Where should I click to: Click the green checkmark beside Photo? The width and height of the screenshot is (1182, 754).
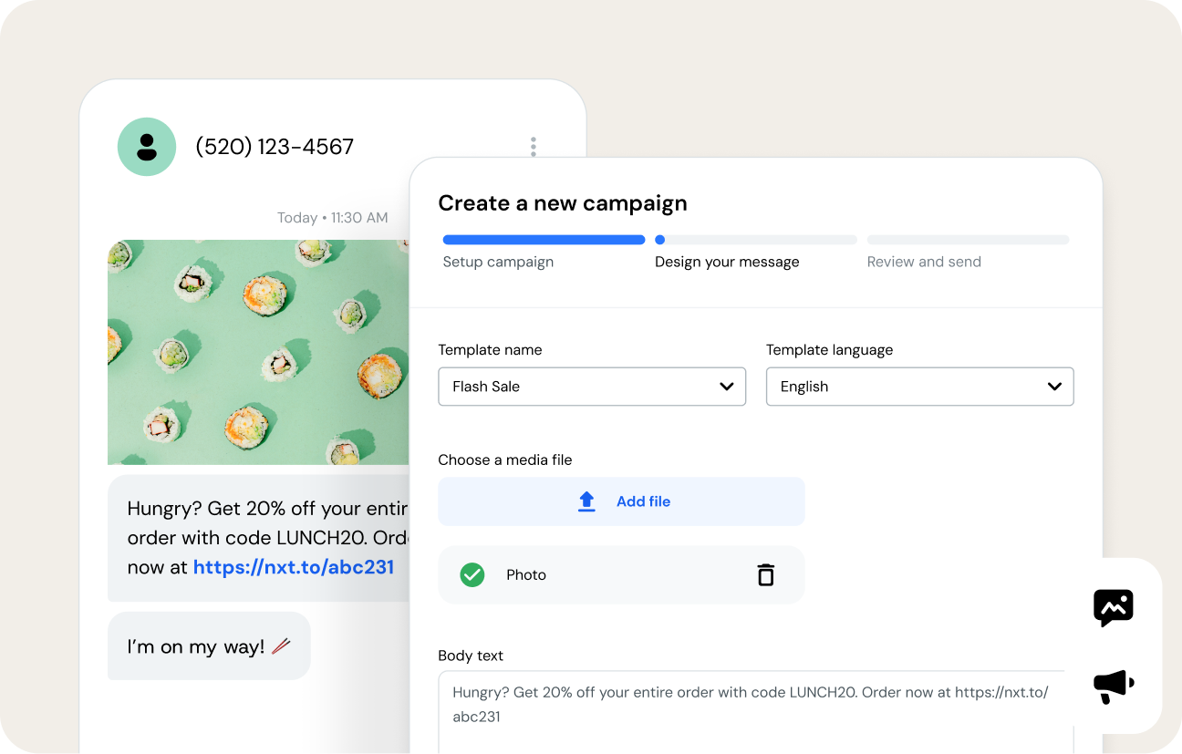coord(472,575)
